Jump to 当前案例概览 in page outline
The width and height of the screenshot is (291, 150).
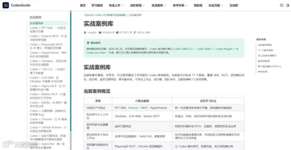265,45
